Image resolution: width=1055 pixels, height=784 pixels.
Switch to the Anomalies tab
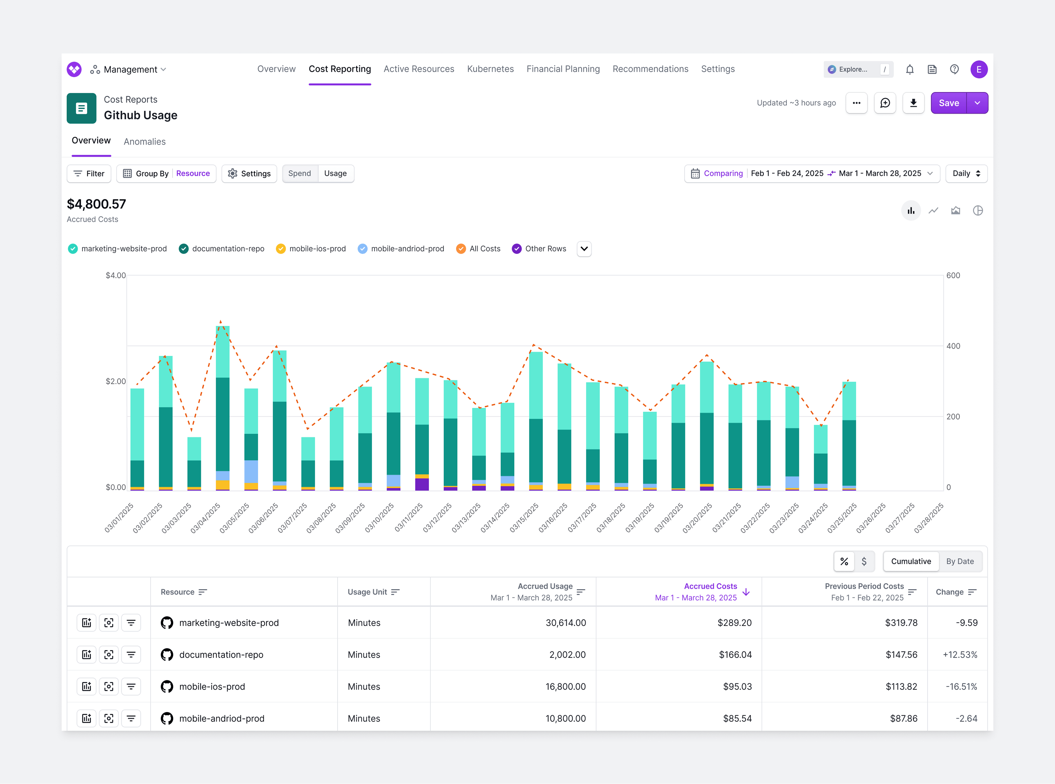[145, 141]
